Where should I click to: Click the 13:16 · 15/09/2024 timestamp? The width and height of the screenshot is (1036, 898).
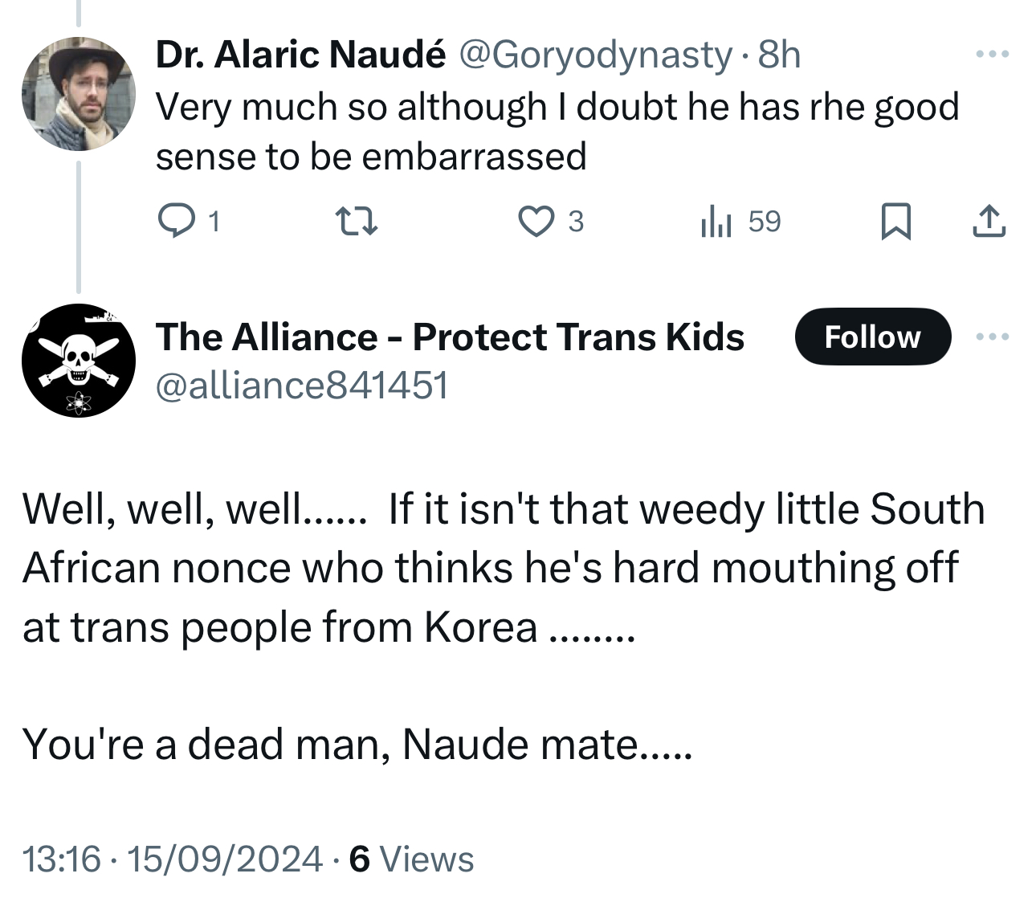173,859
